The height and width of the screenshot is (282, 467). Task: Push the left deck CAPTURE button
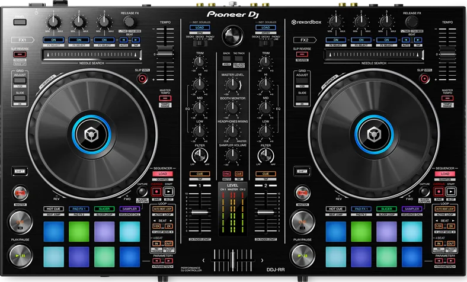tap(142, 191)
